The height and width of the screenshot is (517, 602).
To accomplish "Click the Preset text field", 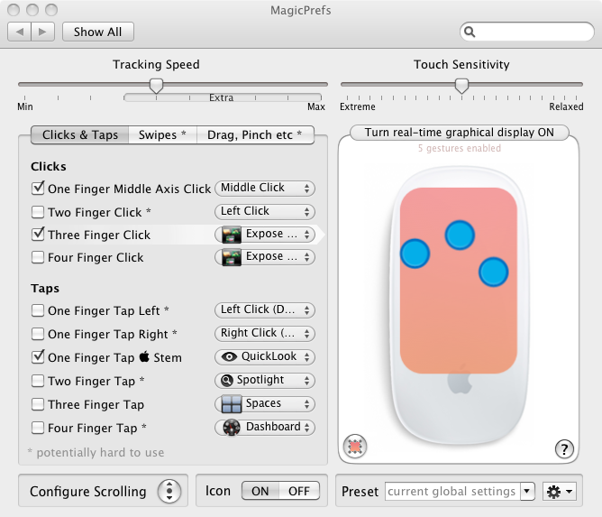I will click(x=452, y=491).
